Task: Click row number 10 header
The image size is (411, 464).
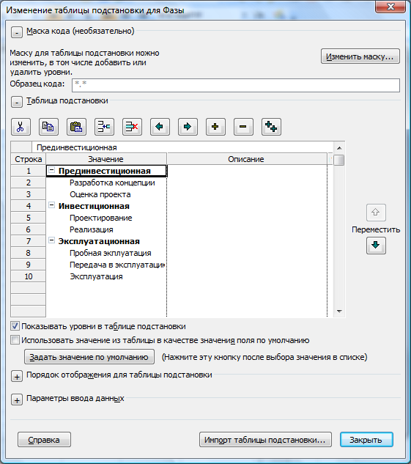Action: (x=28, y=276)
